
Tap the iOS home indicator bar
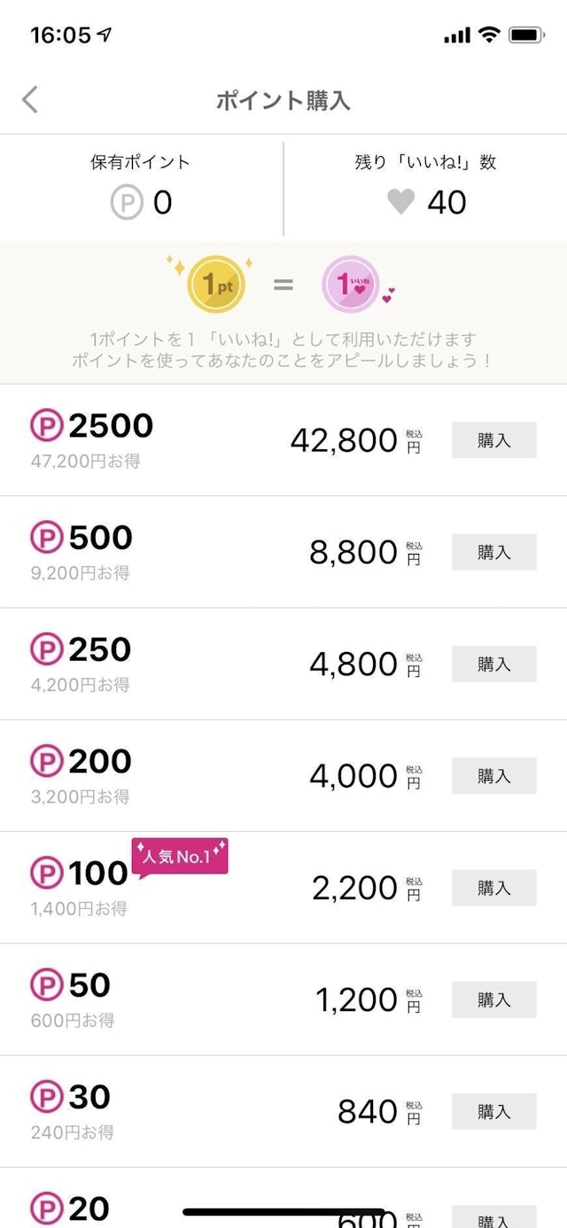tap(283, 1212)
